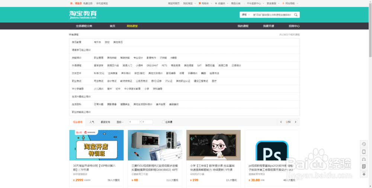Screen dimensions: 372x188
Task: Open the 商品分类 link
Action: tap(236, 3)
